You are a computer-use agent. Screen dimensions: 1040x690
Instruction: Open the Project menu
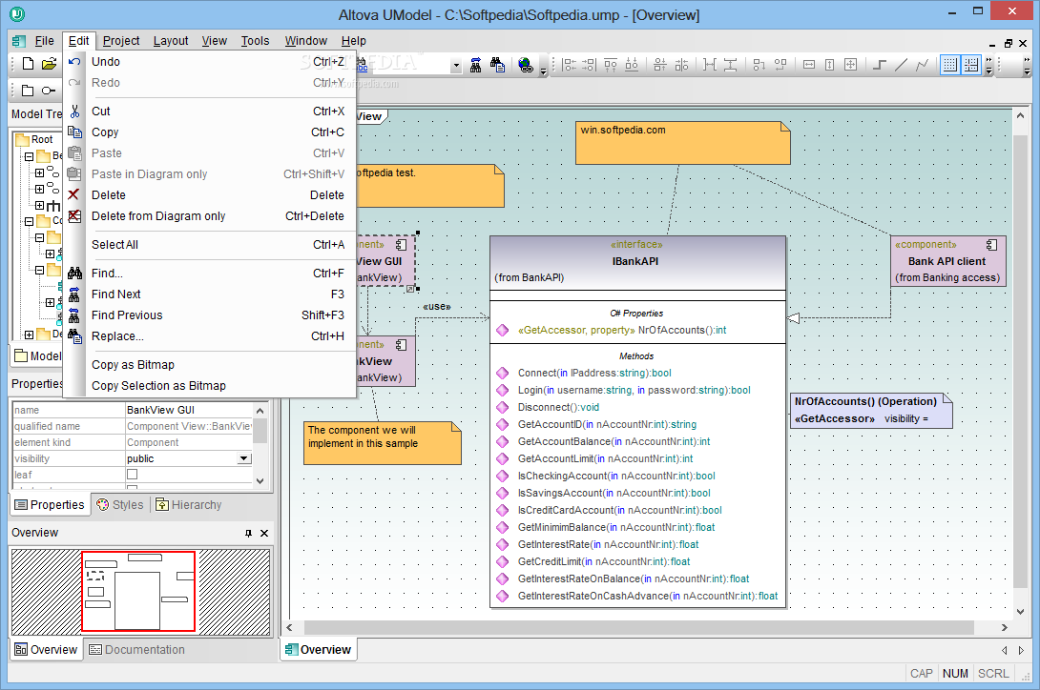pyautogui.click(x=121, y=41)
